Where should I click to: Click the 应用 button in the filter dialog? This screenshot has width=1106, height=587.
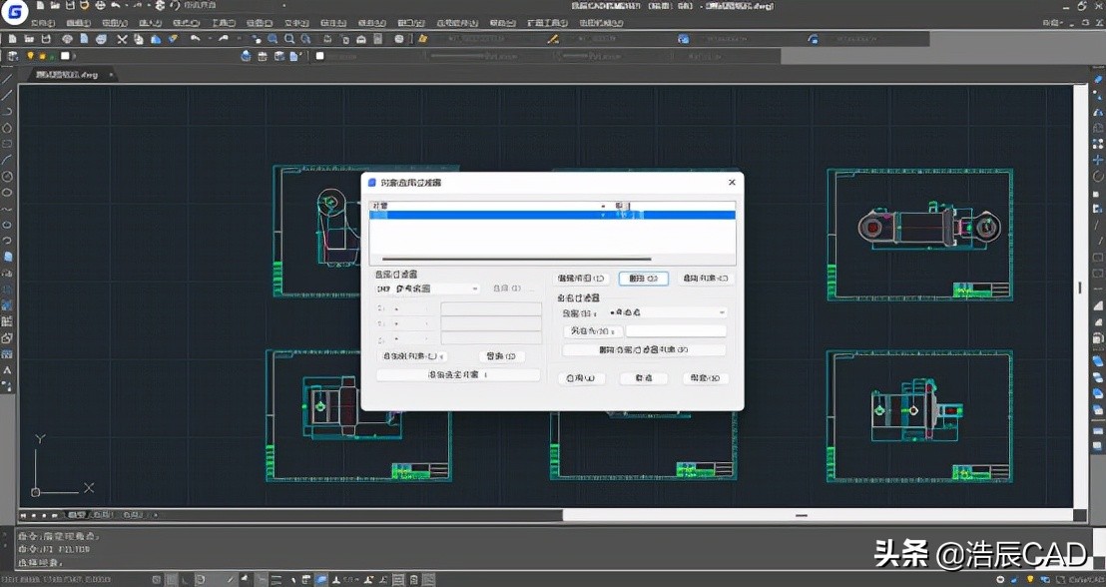(x=582, y=377)
